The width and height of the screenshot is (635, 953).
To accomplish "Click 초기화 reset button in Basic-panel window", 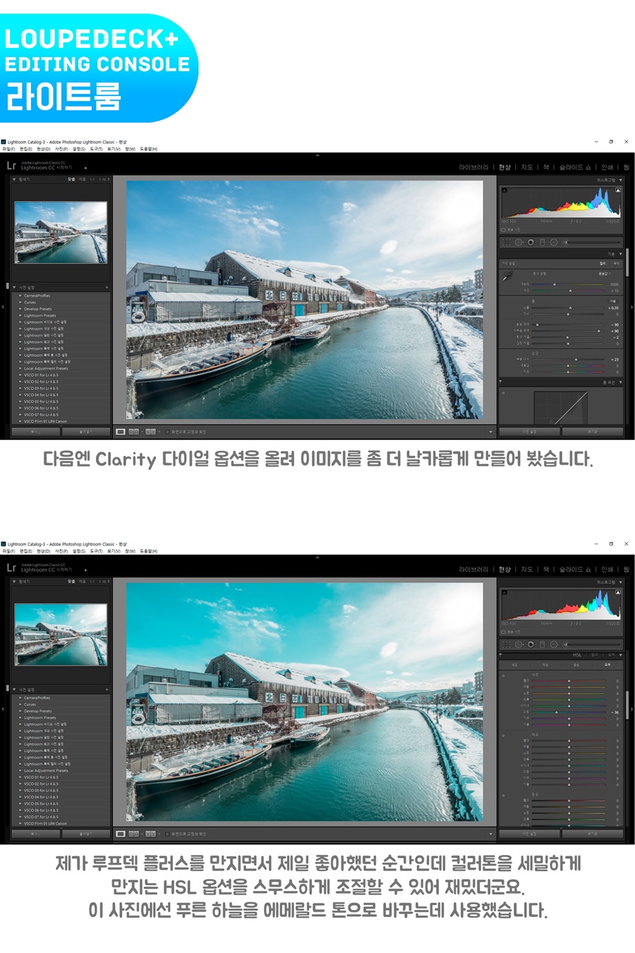I will point(593,431).
